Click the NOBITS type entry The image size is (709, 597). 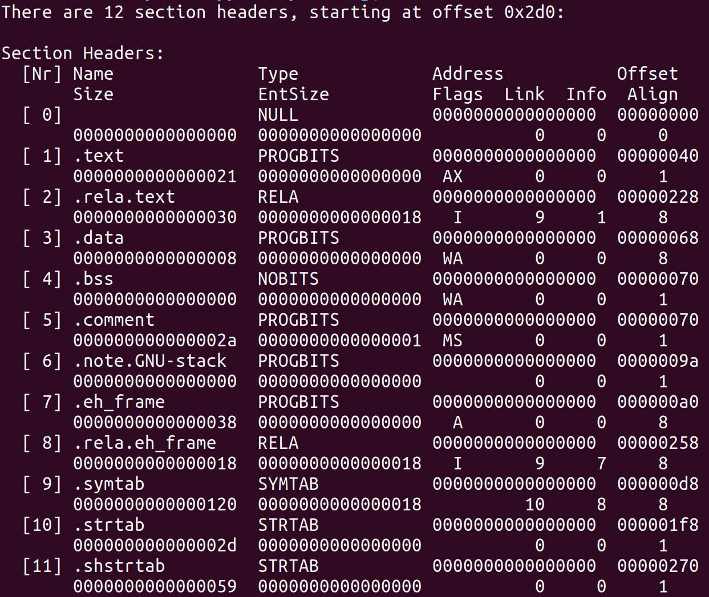288,279
